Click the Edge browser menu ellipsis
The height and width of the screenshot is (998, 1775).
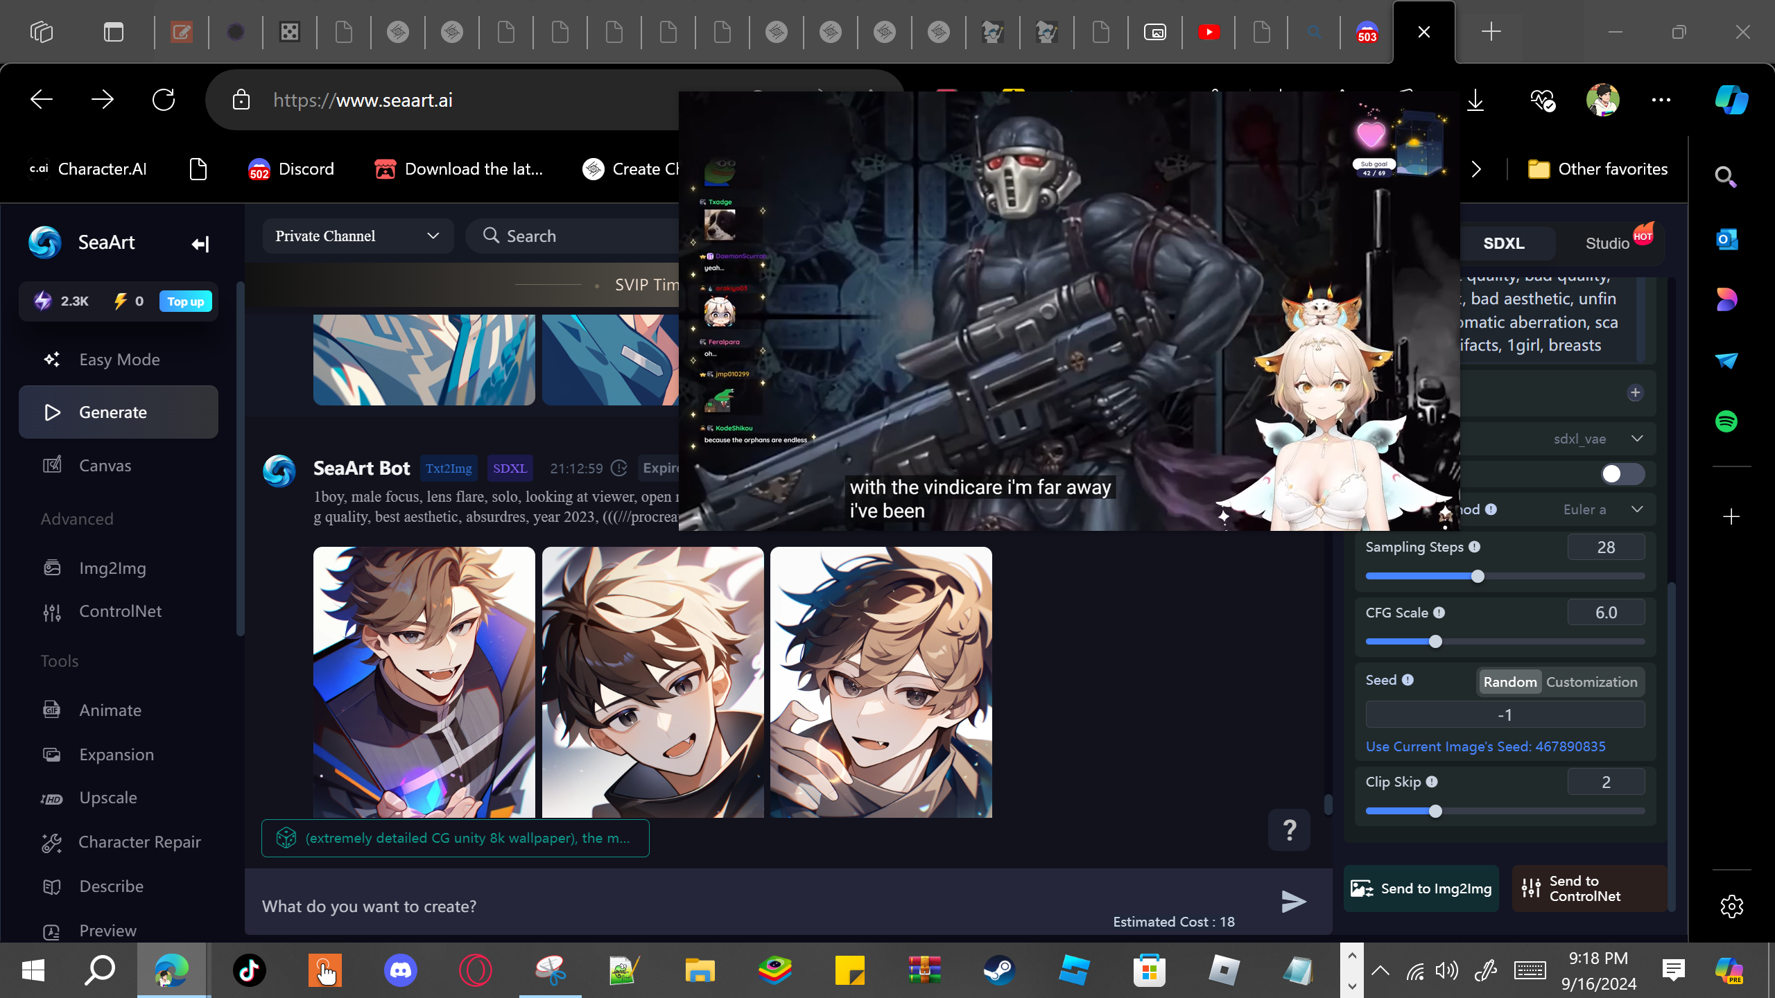tap(1661, 100)
